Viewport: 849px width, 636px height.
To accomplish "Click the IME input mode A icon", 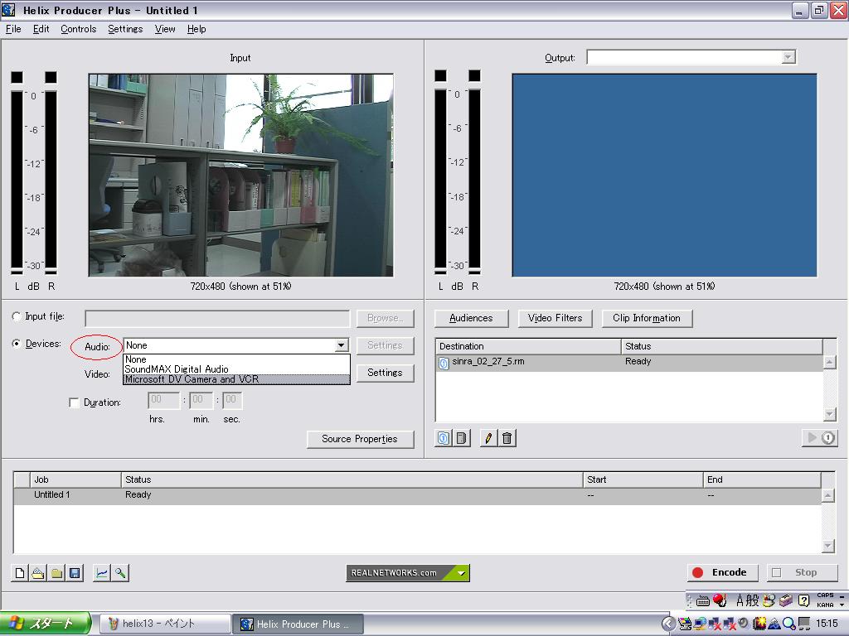I will click(x=740, y=600).
